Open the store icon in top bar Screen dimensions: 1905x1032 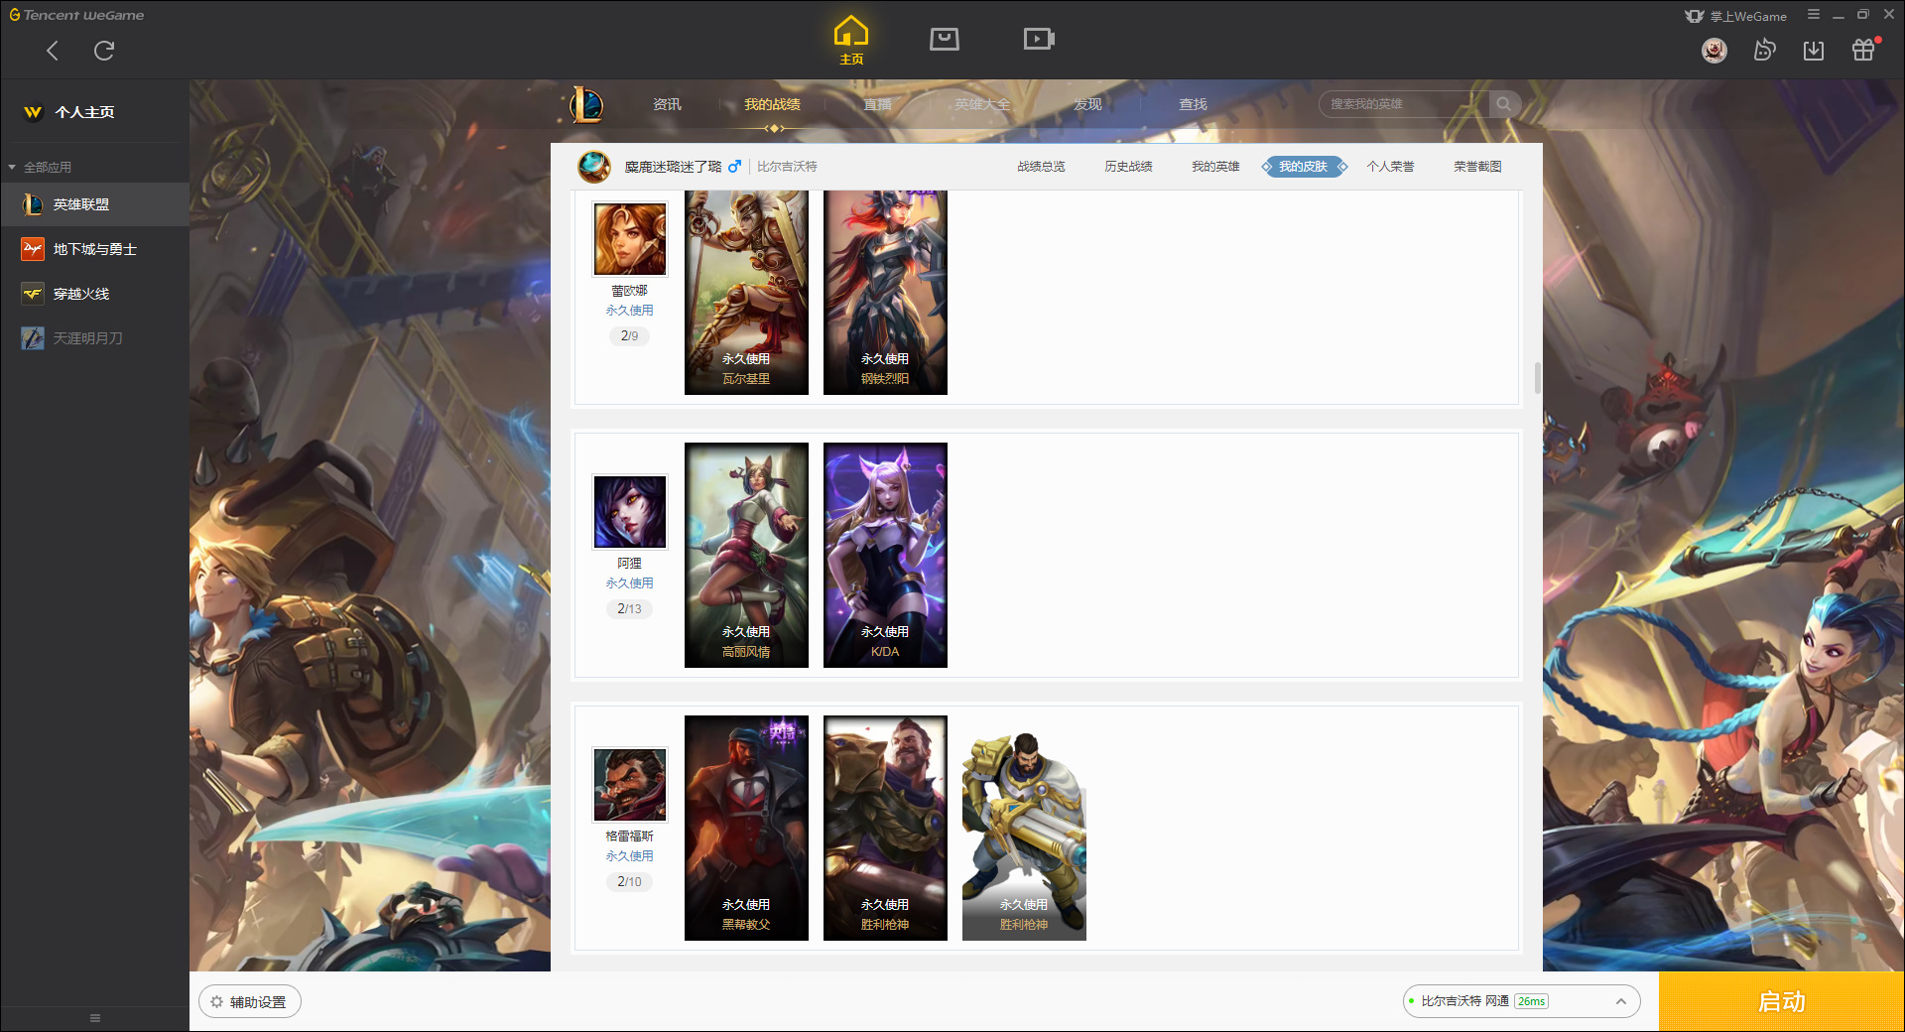coord(945,39)
